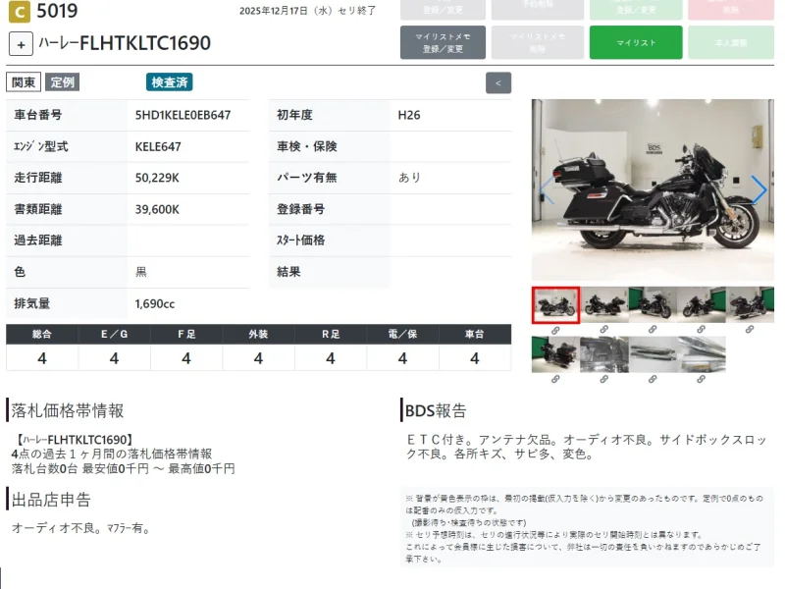The height and width of the screenshot is (589, 785).
Task: Click link icon under third bottom-row thumbnail
Action: click(x=653, y=379)
